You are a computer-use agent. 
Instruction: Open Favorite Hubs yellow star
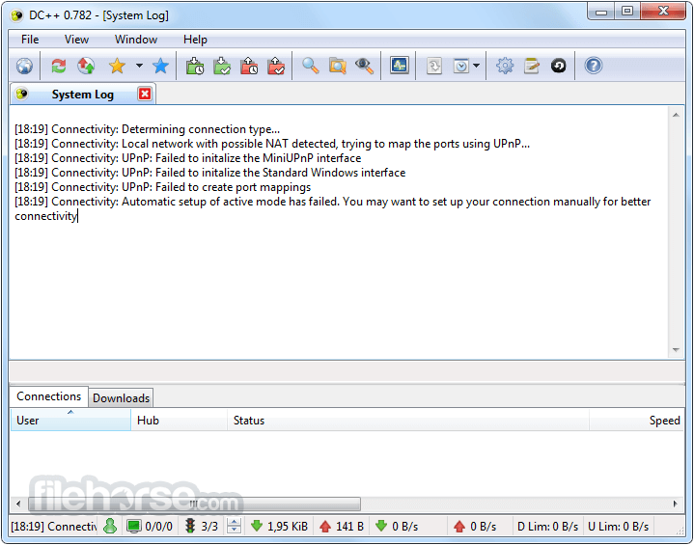click(118, 67)
